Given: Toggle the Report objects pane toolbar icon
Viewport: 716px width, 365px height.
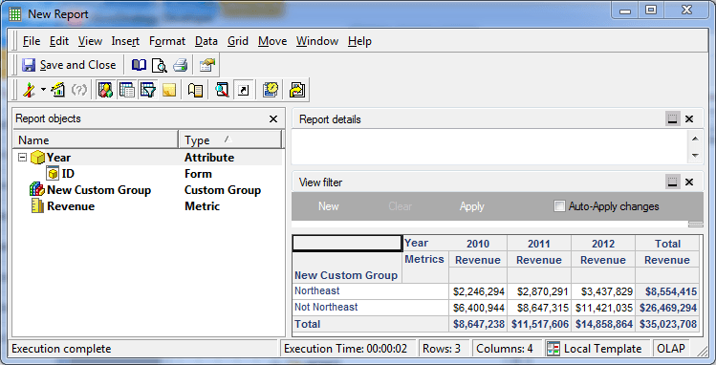Looking at the screenshot, I should click(105, 90).
